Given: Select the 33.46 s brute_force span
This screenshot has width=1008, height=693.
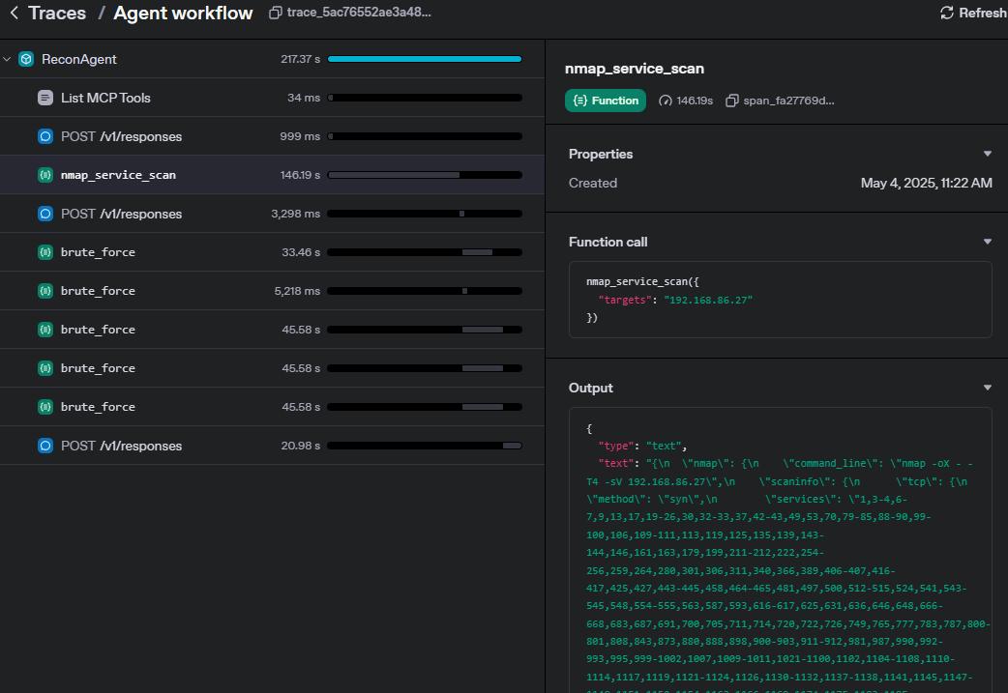Looking at the screenshot, I should coord(98,252).
